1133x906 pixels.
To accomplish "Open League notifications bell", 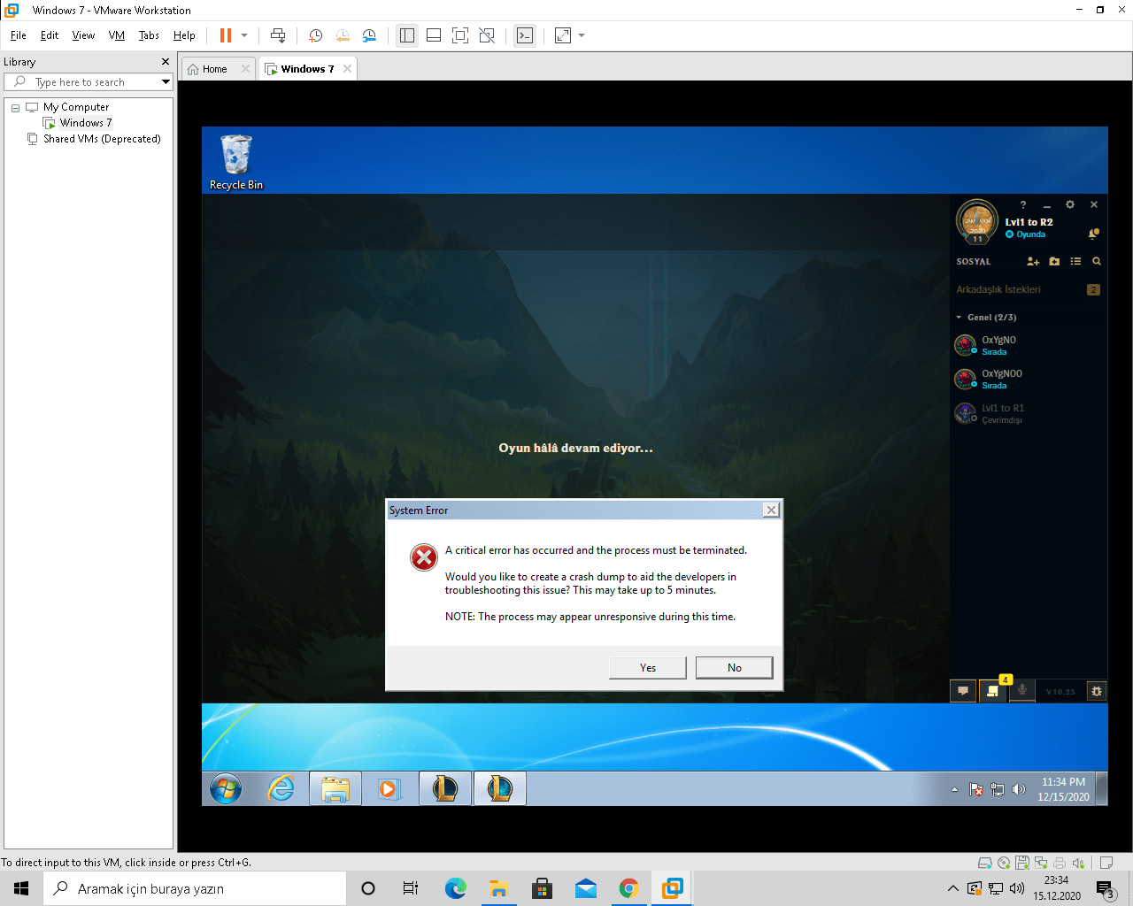I will (x=1093, y=234).
